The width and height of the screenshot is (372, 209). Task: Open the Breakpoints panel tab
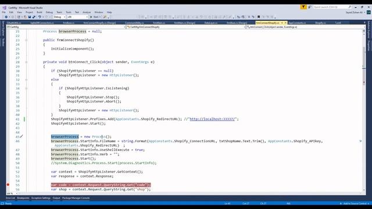(x=23, y=198)
